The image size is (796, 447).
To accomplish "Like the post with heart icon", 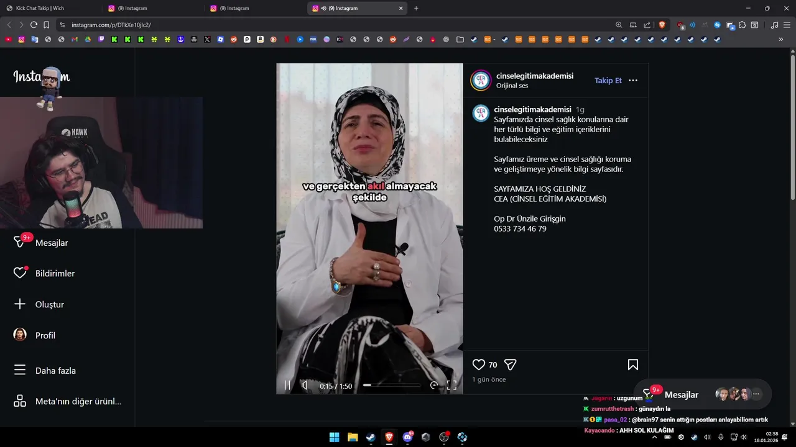I will [x=478, y=364].
